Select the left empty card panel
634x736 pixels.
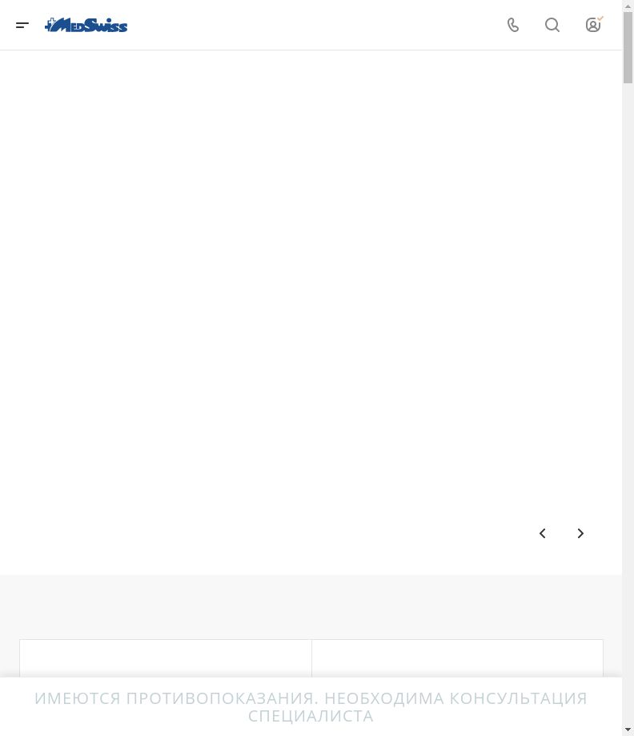click(x=166, y=658)
